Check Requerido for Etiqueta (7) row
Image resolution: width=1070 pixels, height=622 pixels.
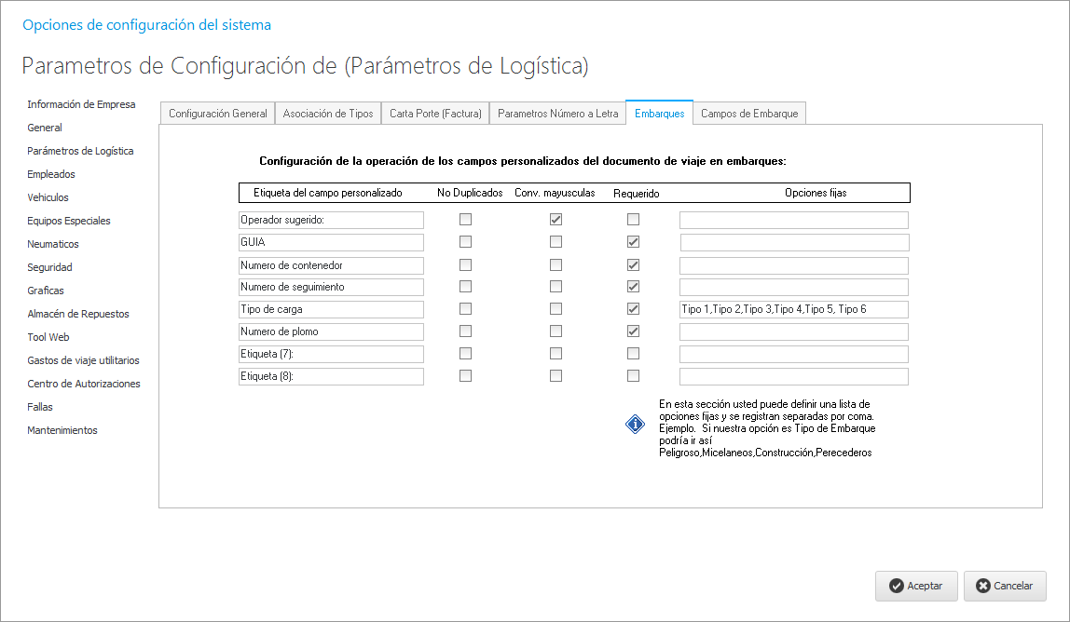[634, 354]
